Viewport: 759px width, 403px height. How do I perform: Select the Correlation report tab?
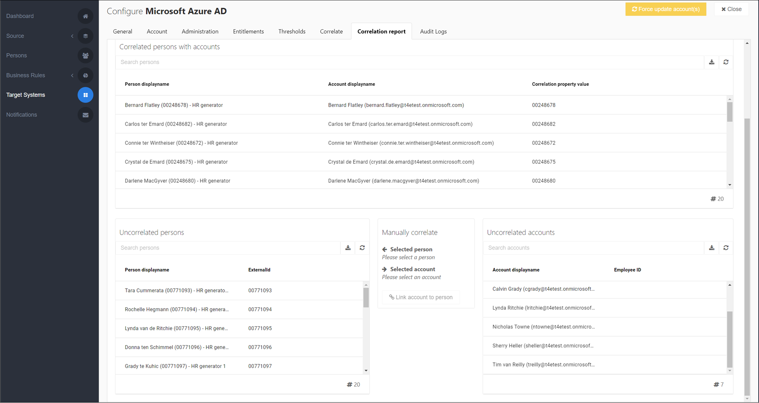point(381,32)
